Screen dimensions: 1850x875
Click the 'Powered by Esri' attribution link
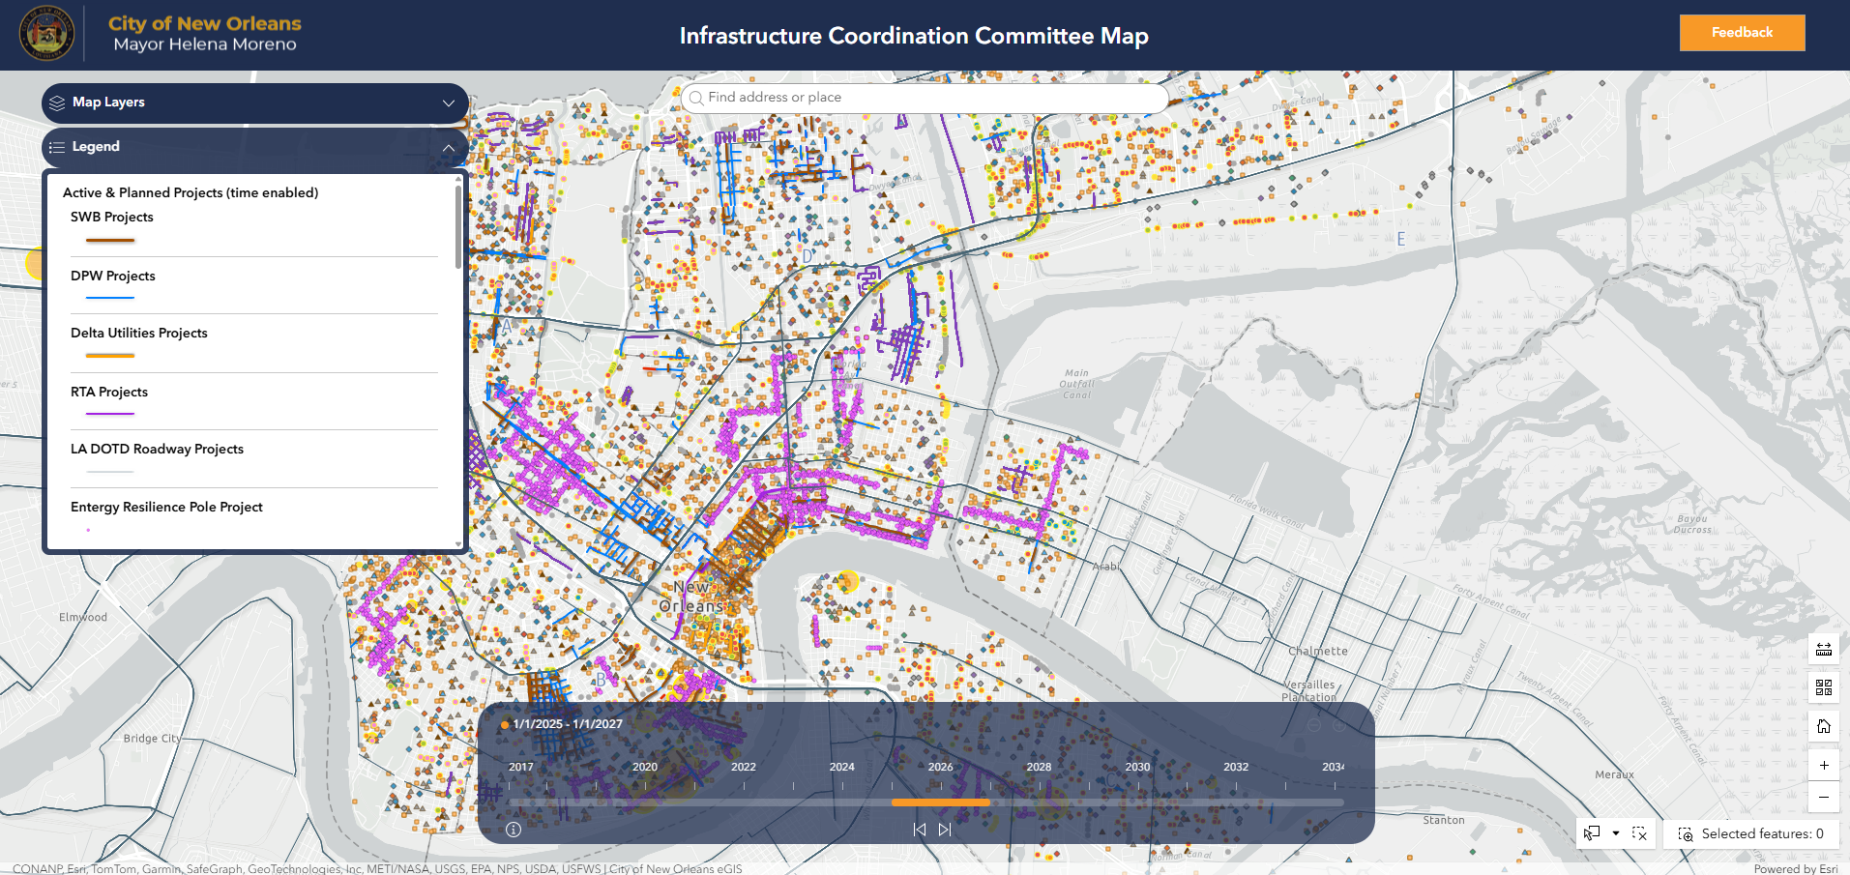point(1796,868)
